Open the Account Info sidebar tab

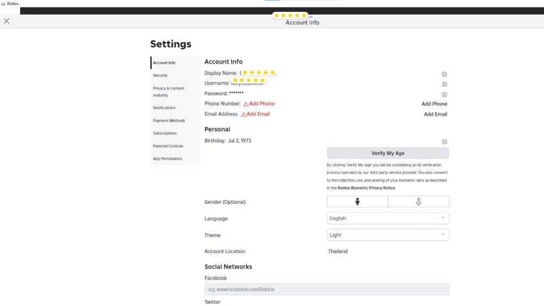pos(176,63)
